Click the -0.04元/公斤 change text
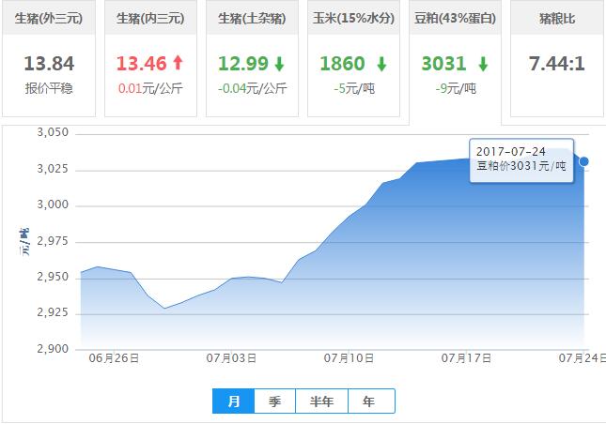The height and width of the screenshot is (424, 606). pos(253,88)
